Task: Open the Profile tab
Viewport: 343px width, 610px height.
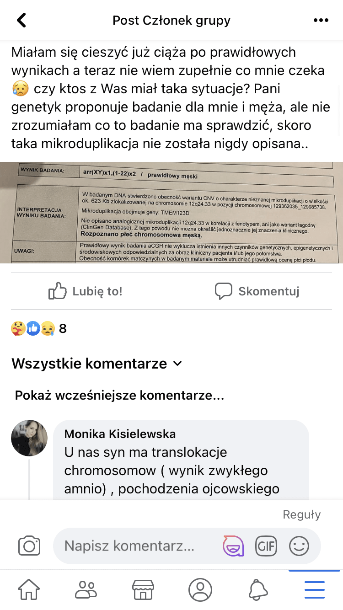Action: click(x=200, y=590)
